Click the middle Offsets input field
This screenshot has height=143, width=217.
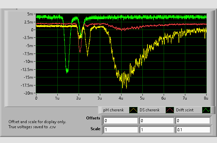tap(156, 121)
